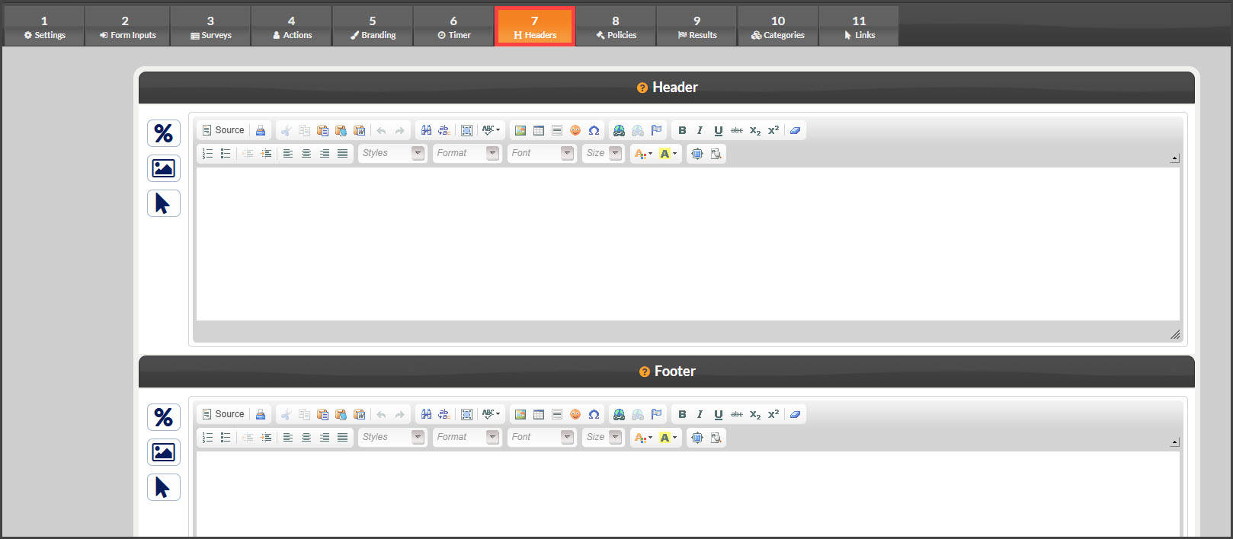1233x539 pixels.
Task: Center align text in Header editor
Action: [306, 153]
